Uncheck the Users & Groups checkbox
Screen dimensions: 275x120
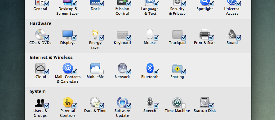pyautogui.click(x=47, y=106)
